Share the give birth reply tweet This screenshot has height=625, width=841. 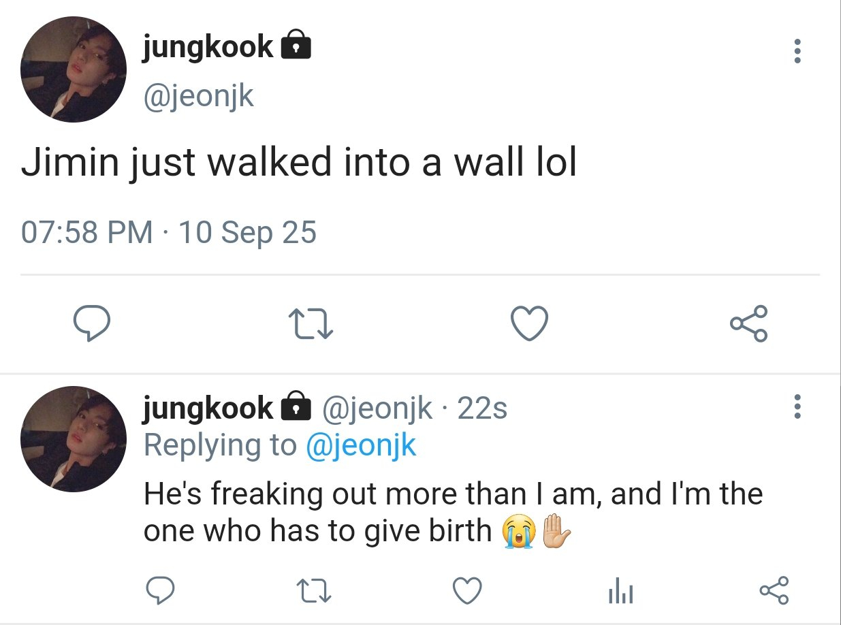tap(774, 590)
